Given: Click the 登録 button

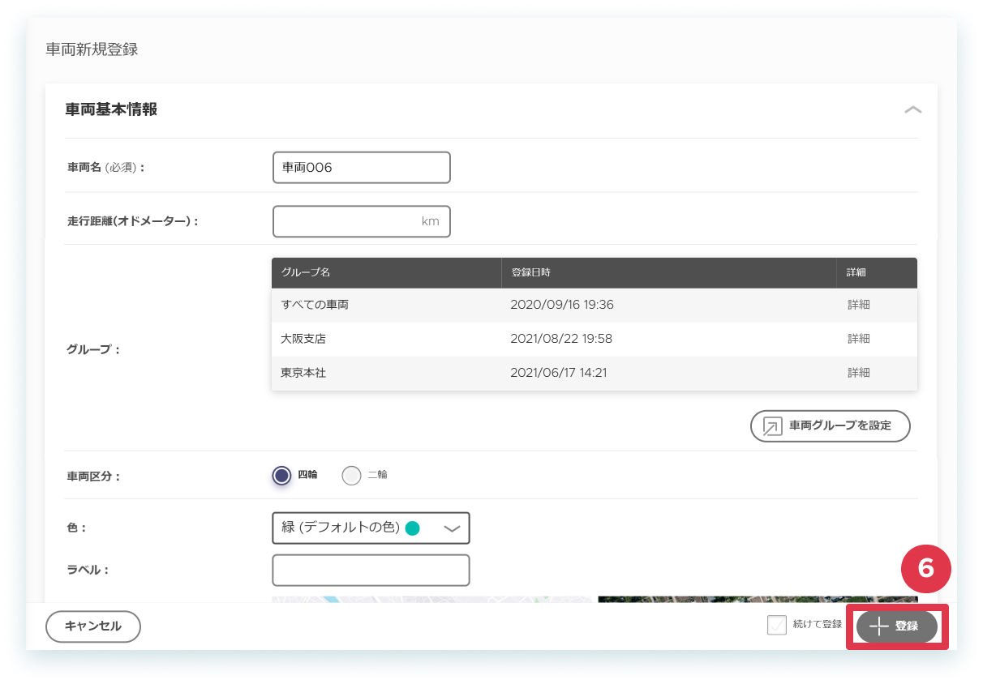Looking at the screenshot, I should (x=897, y=626).
